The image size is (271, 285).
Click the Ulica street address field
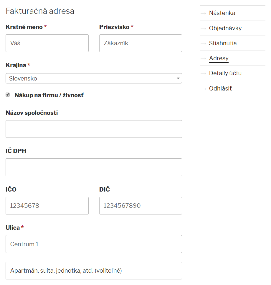pyautogui.click(x=94, y=244)
